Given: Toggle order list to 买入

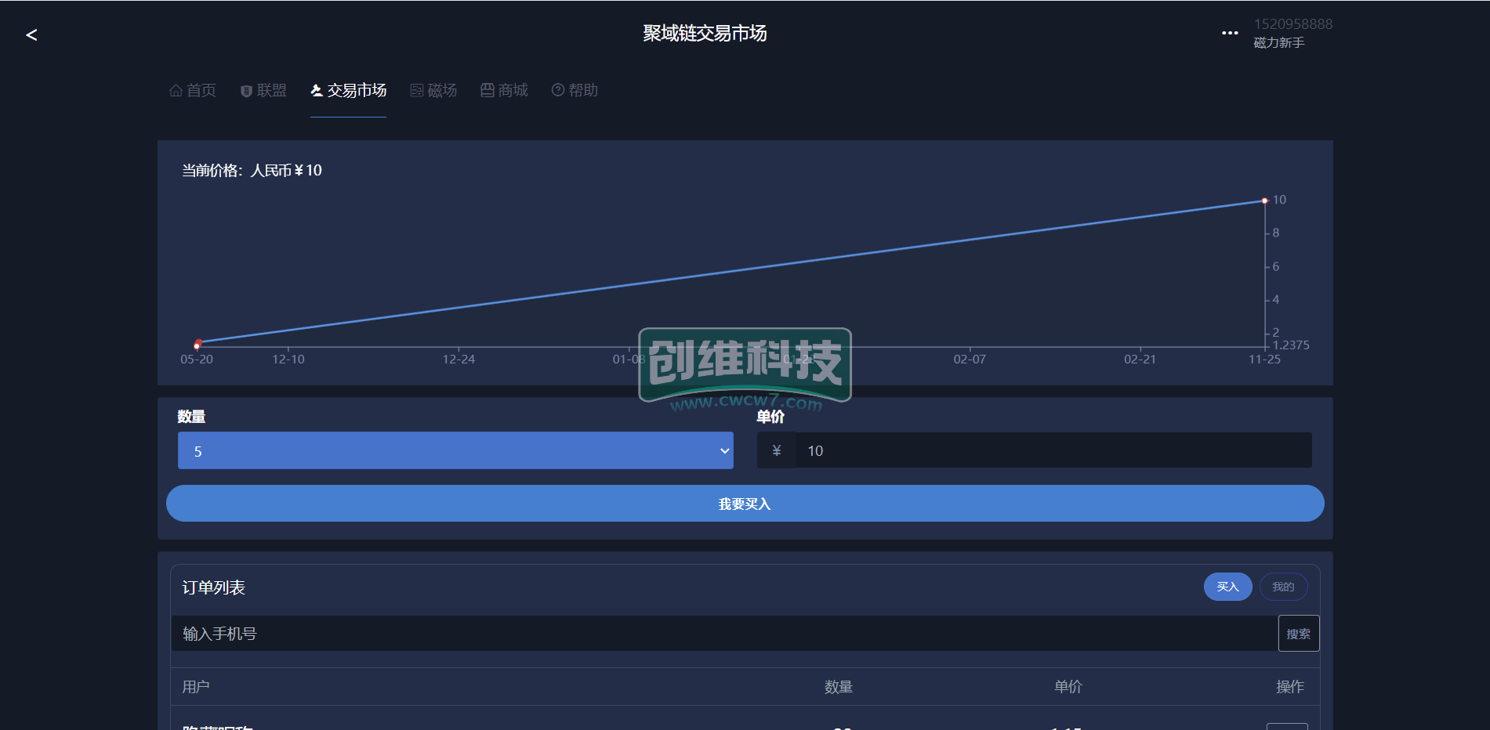Looking at the screenshot, I should (x=1227, y=587).
